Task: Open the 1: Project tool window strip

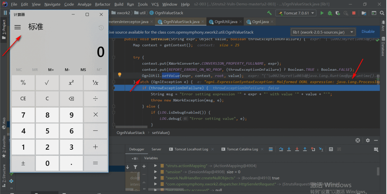Action: 4,30
